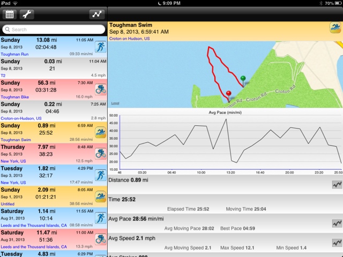343x257 pixels.
Task: Click the Avg Moving Speed 2.1 value
Action: coord(188,248)
